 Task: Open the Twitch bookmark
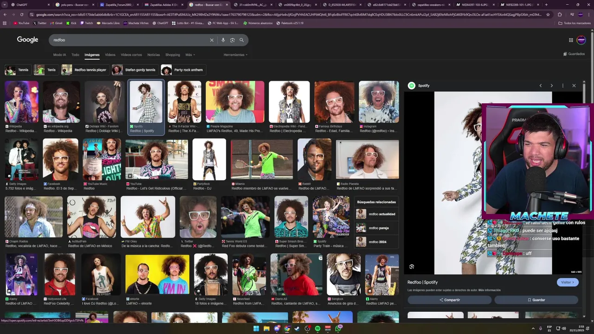[86, 23]
